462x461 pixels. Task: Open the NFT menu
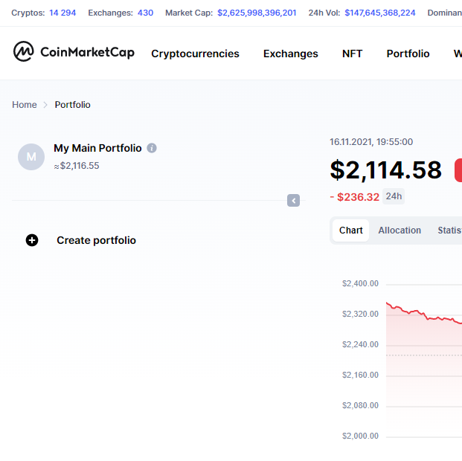tap(352, 54)
